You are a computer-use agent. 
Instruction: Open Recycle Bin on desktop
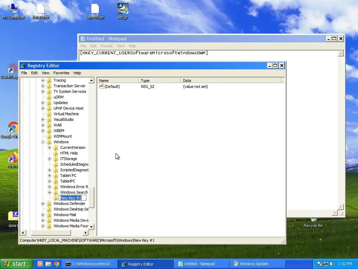tap(313, 223)
